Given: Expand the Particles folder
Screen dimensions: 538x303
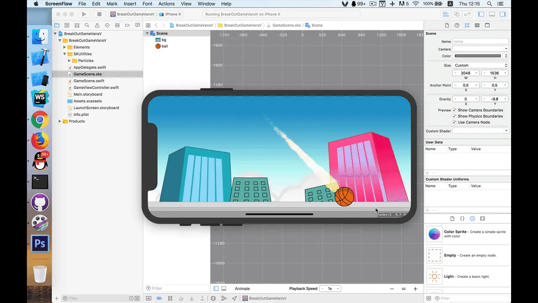Looking at the screenshot, I should pyautogui.click(x=69, y=61).
